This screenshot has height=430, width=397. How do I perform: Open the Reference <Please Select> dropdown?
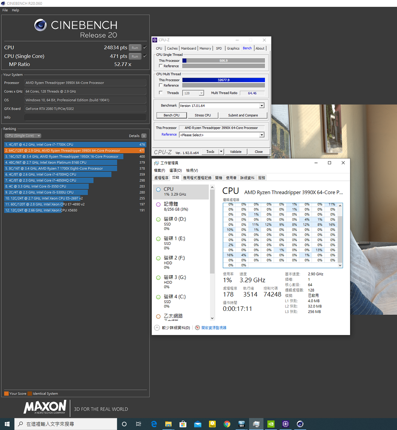[x=262, y=135]
